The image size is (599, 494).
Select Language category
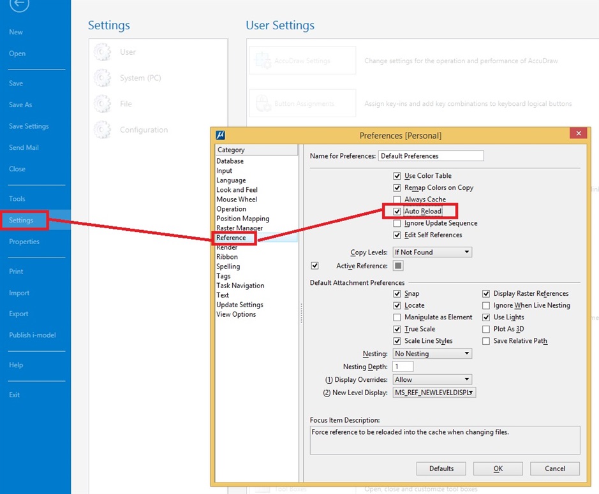pos(231,180)
